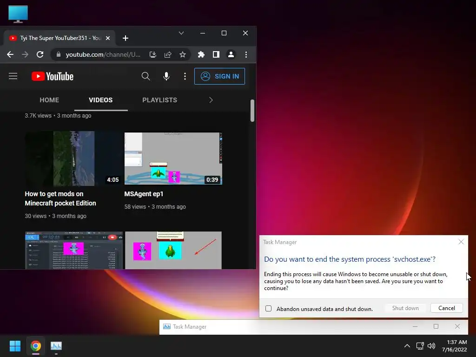
Task: Open the Chrome tab search chevron
Action: coord(181,33)
